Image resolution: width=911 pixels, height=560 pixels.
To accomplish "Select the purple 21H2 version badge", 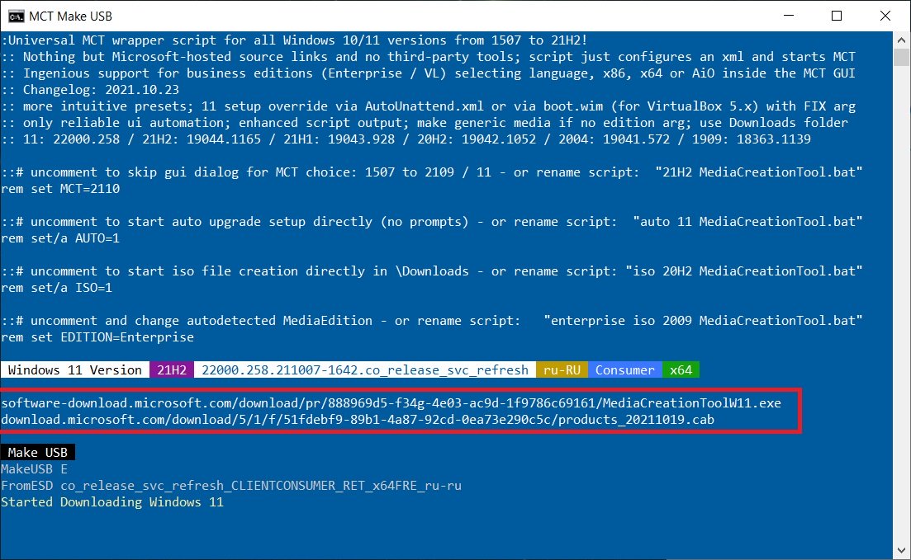I will click(172, 370).
